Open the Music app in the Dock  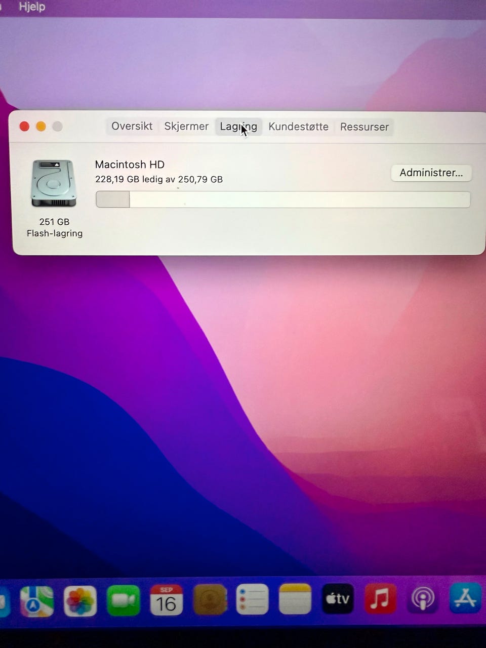(380, 598)
